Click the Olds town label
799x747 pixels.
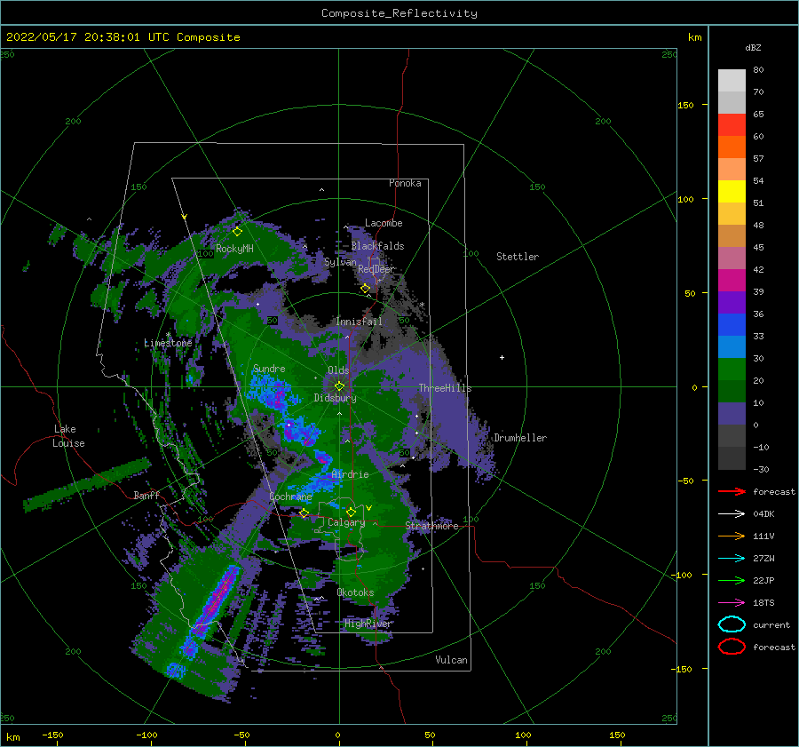coord(338,370)
